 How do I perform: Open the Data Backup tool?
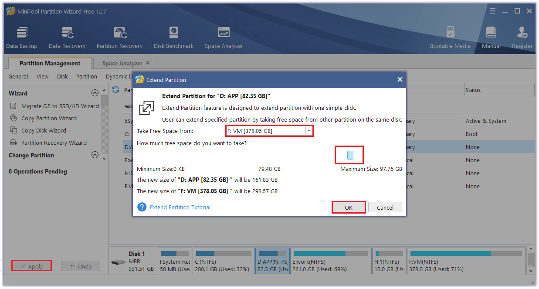pyautogui.click(x=22, y=37)
